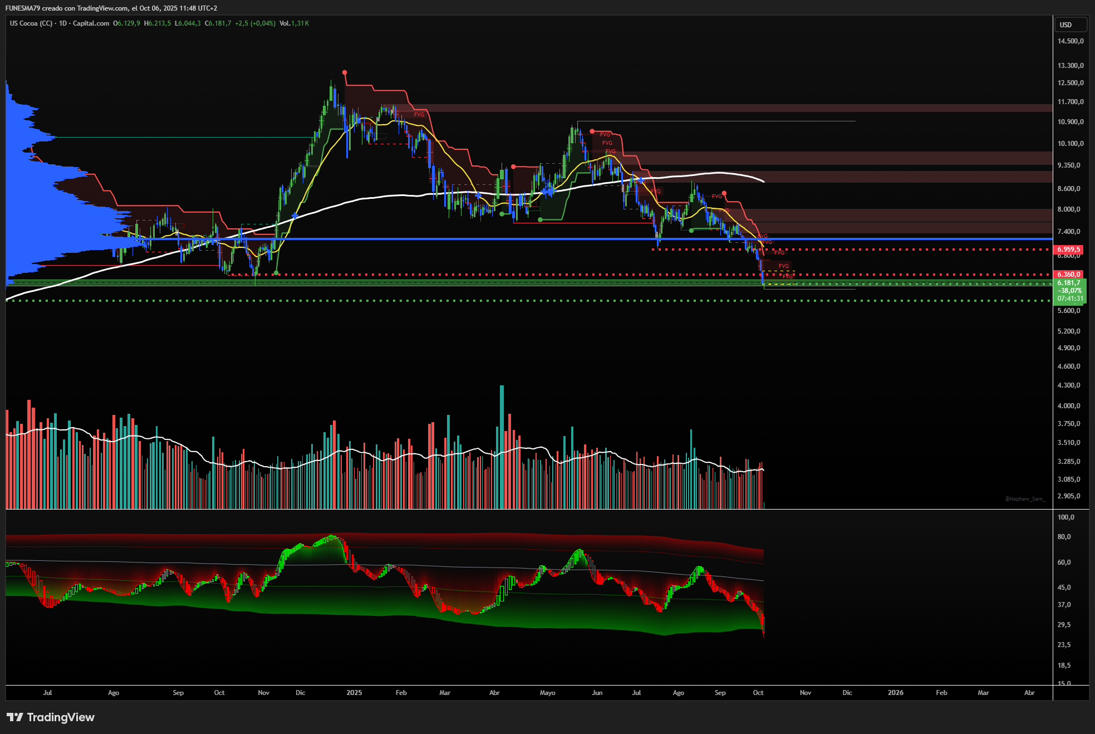Click the 5.600,0 price axis label
1095x734 pixels.
click(1069, 311)
